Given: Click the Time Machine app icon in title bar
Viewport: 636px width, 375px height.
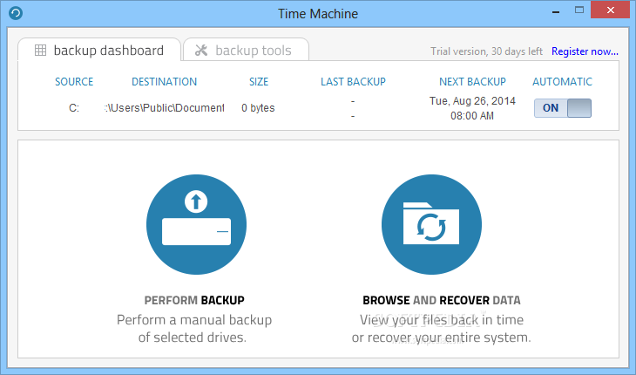Looking at the screenshot, I should point(16,13).
